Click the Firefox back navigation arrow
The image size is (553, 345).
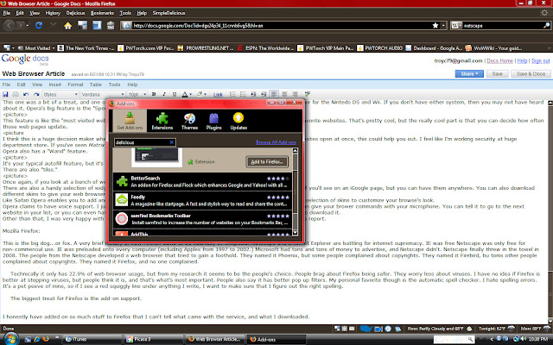coord(10,25)
